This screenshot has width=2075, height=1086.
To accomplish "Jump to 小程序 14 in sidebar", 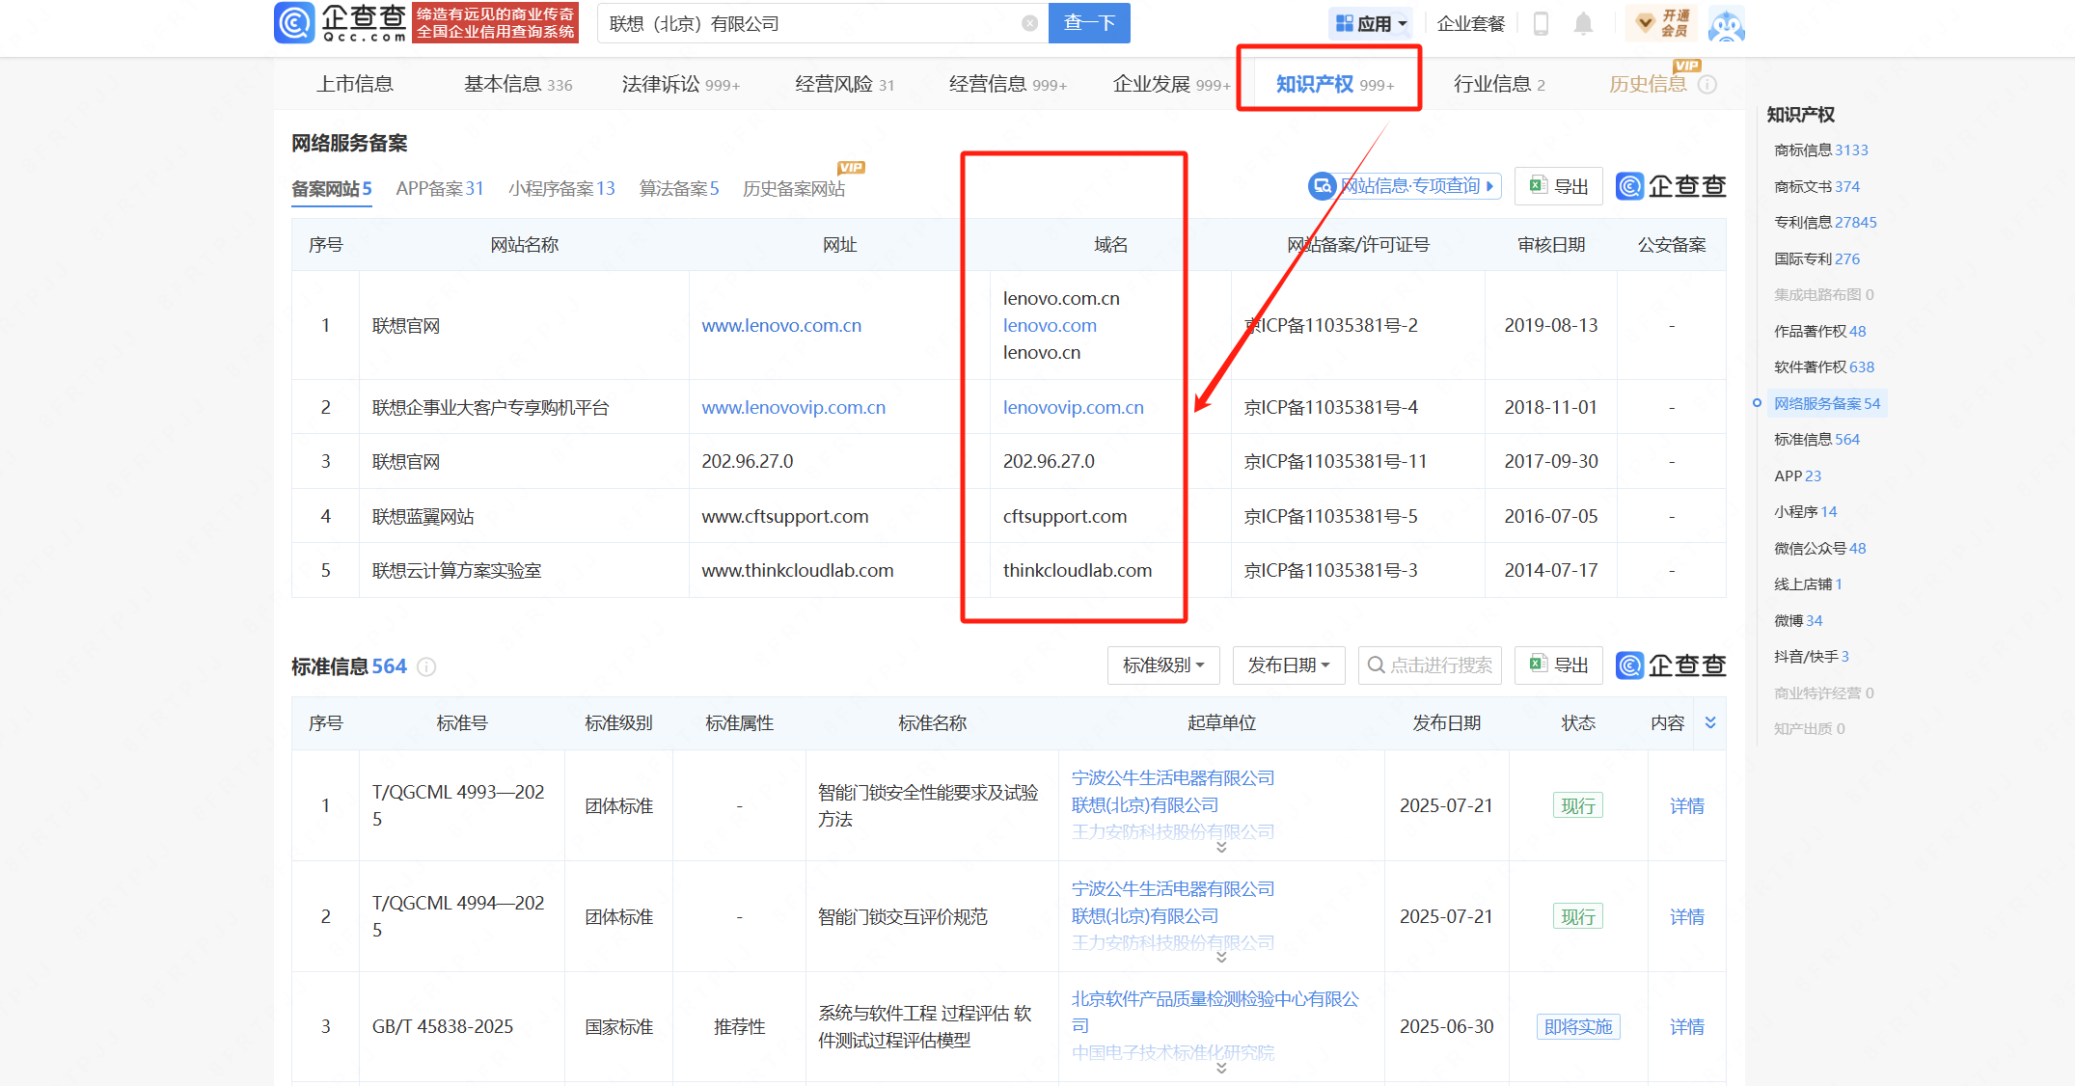I will pos(1806,511).
